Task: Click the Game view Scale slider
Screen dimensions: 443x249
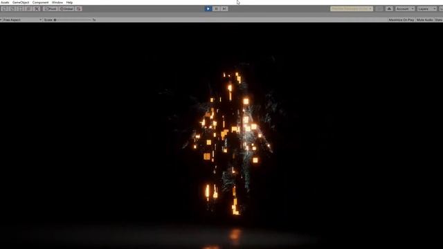Action: pyautogui.click(x=73, y=20)
